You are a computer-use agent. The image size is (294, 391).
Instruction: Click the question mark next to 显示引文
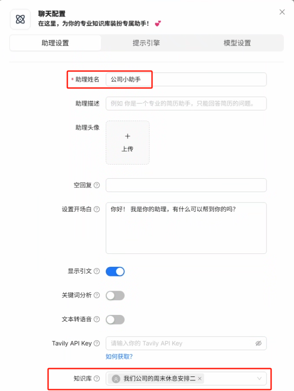tap(97, 271)
